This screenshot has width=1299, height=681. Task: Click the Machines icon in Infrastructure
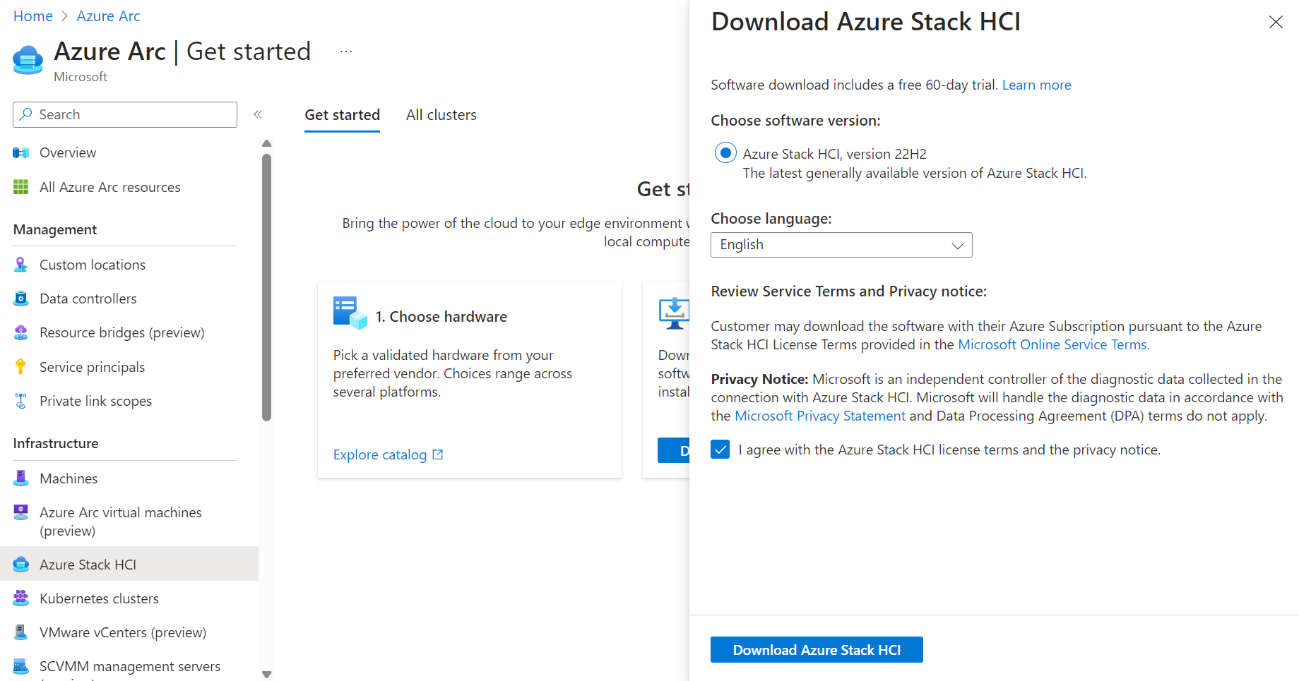[x=21, y=478]
